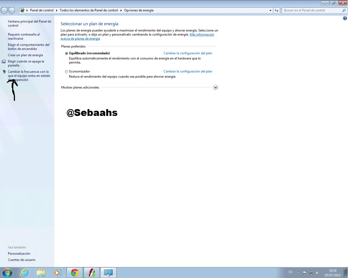The height and width of the screenshot is (278, 348).
Task: Open Windows Media Player from taskbar
Action: coord(57,273)
